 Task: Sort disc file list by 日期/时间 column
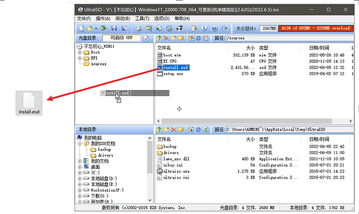point(319,48)
